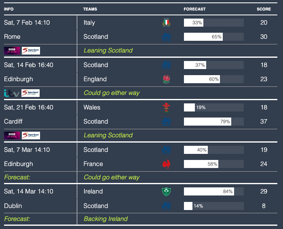Click the France team name
Viewport: 283px width, 229px height.
coord(93,164)
